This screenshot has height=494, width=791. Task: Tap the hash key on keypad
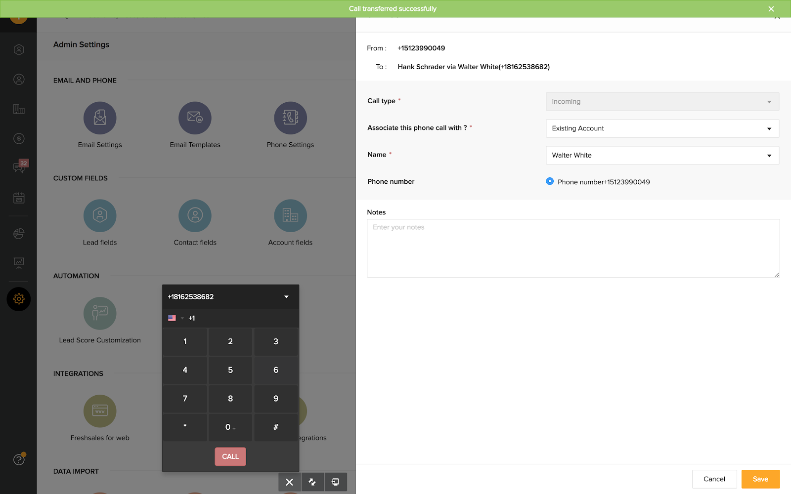click(276, 427)
